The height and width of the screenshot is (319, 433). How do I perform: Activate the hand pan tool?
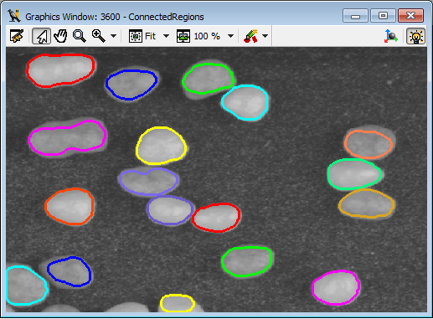(x=60, y=36)
